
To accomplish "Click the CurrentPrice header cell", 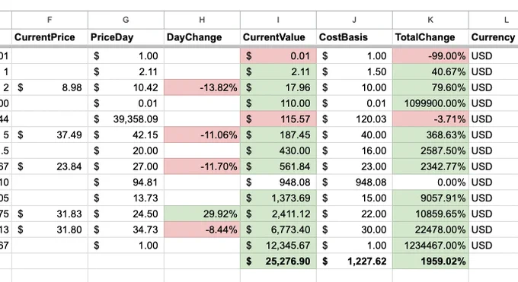I will coord(50,37).
